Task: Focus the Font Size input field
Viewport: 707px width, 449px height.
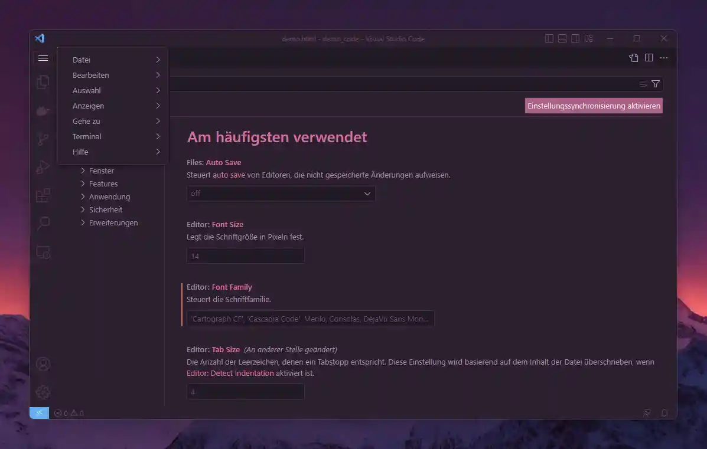Action: coord(245,256)
